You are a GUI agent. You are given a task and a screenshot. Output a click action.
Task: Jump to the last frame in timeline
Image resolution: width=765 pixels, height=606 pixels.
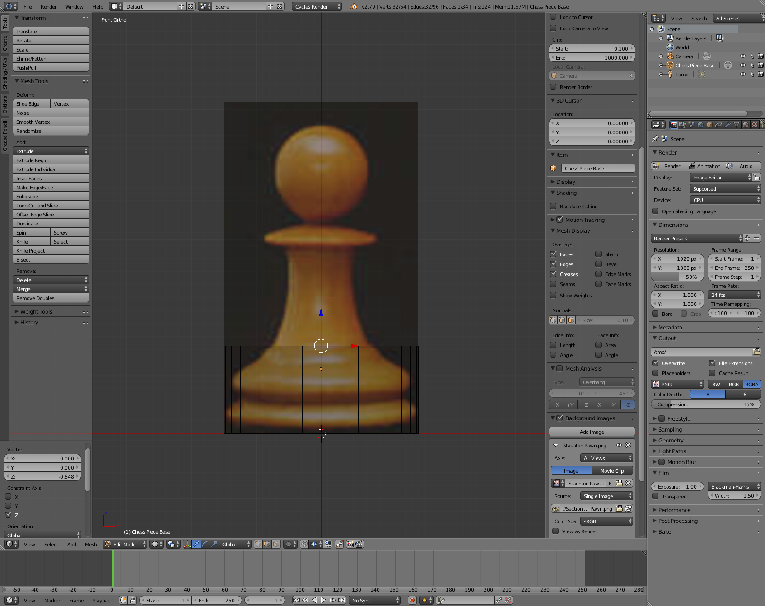tap(342, 600)
